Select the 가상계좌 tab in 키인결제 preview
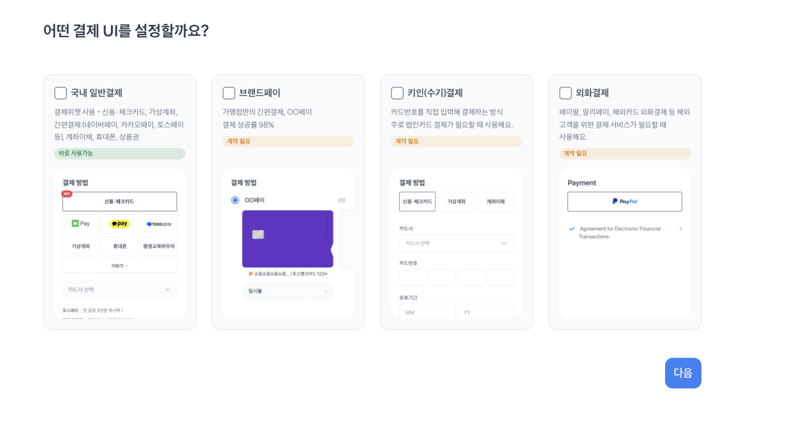 (x=457, y=202)
